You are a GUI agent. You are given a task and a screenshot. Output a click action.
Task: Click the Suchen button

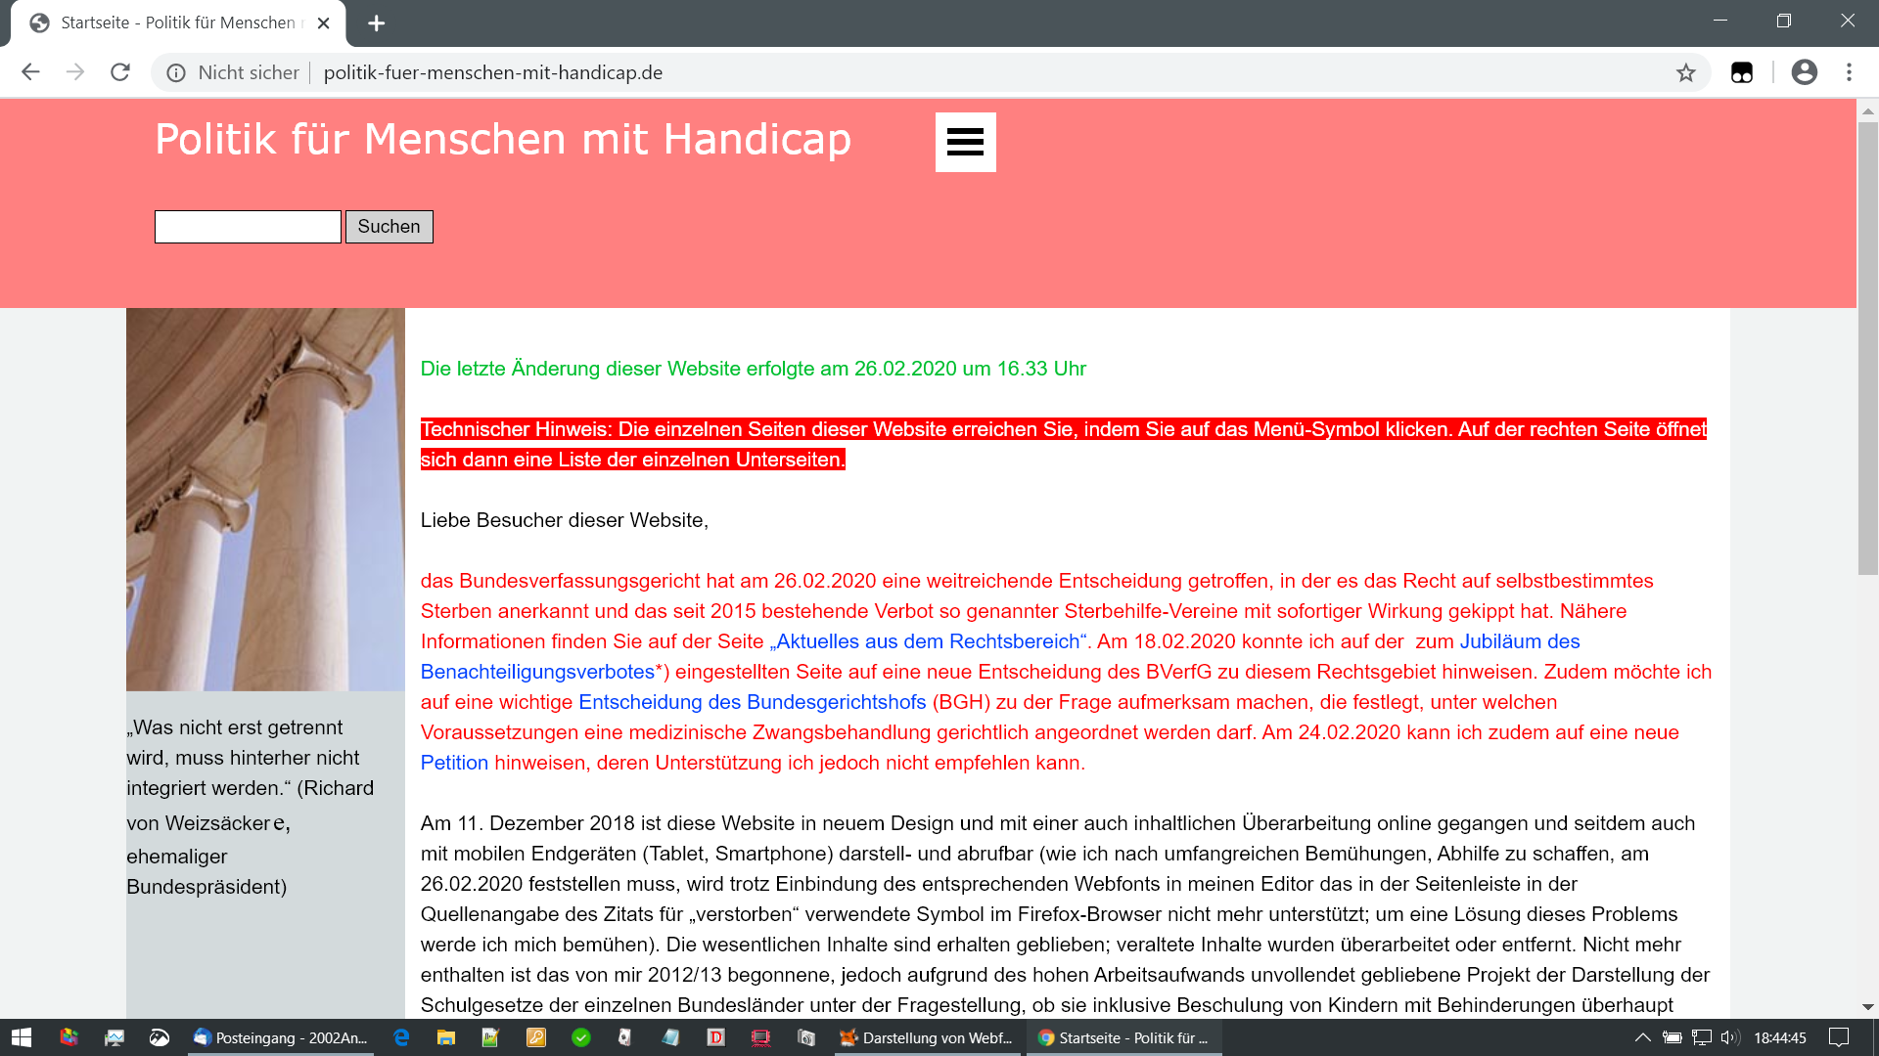point(389,227)
